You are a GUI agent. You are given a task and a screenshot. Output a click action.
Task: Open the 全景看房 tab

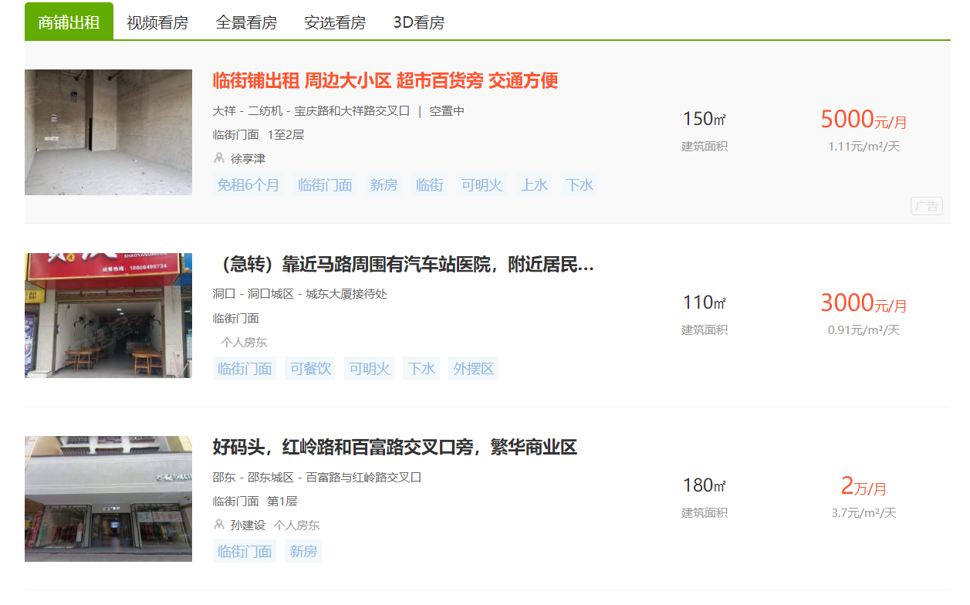point(246,22)
